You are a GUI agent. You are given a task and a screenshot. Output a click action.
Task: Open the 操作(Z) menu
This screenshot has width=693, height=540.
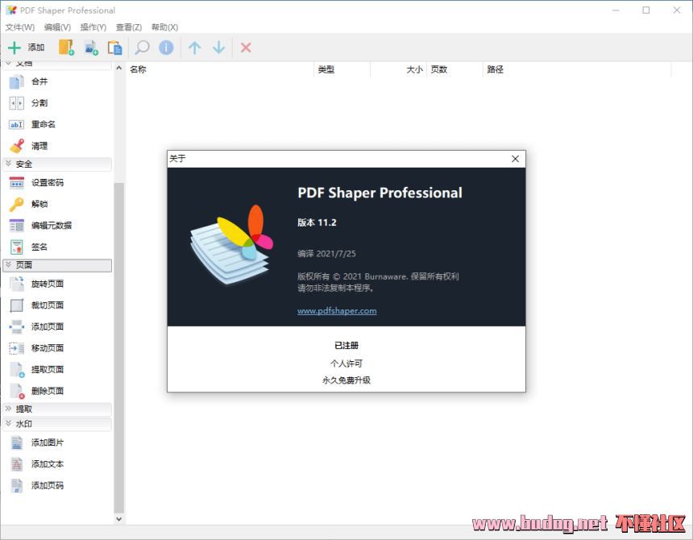pyautogui.click(x=94, y=27)
